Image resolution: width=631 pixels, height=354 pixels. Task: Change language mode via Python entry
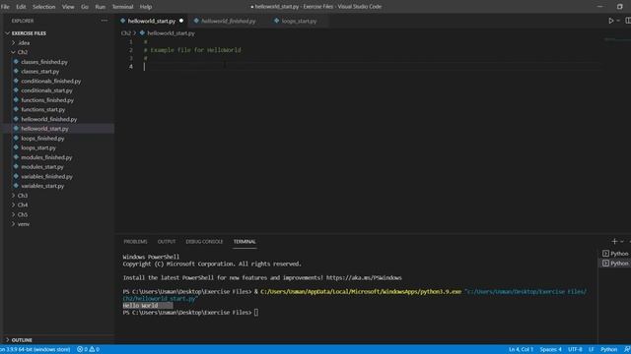[x=608, y=350]
